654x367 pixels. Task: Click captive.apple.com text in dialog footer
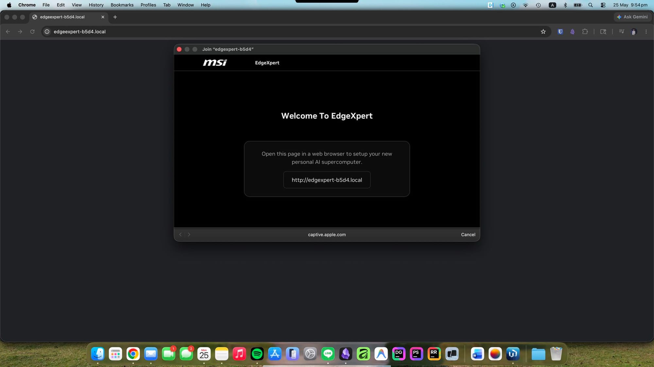[x=327, y=235]
